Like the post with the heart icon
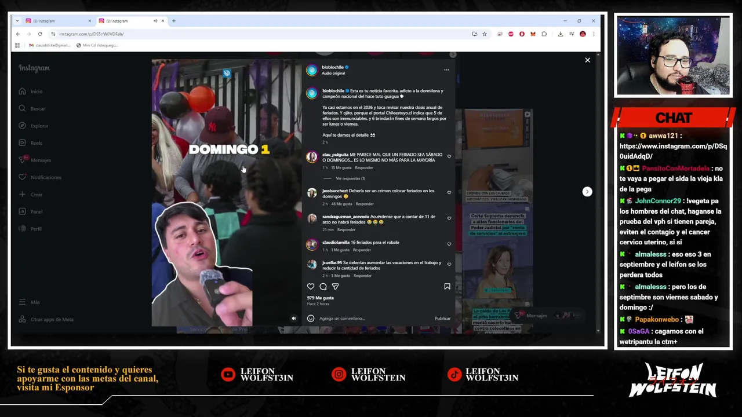This screenshot has height=417, width=742. click(x=311, y=286)
